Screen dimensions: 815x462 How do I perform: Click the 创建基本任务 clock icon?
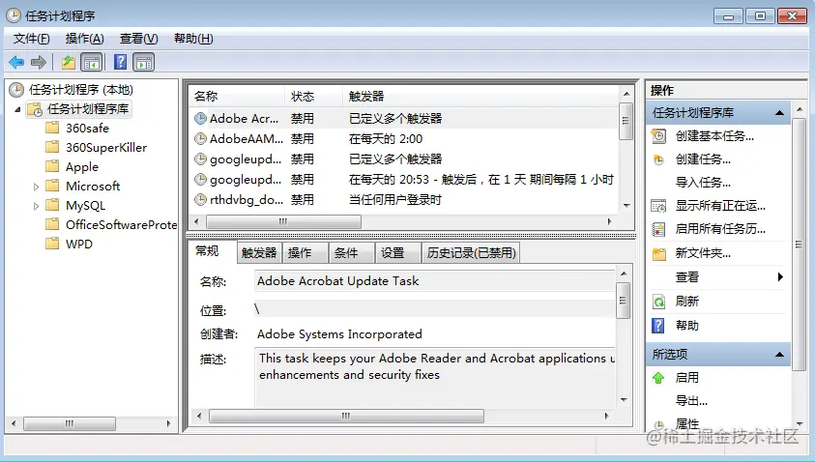pyautogui.click(x=658, y=136)
